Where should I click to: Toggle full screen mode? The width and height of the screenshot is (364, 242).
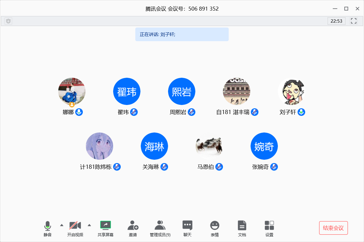point(353,21)
